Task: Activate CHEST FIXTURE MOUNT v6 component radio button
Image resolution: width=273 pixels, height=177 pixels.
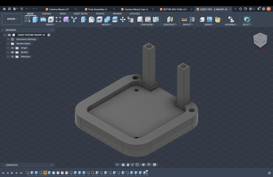Action: tap(49, 35)
